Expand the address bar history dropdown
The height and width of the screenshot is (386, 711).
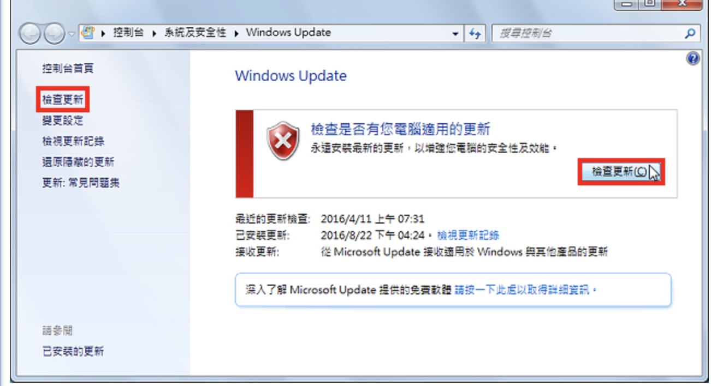[455, 34]
